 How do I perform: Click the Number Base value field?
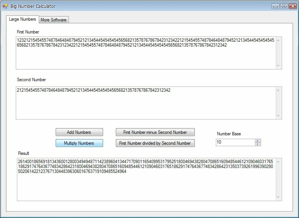click(x=235, y=142)
